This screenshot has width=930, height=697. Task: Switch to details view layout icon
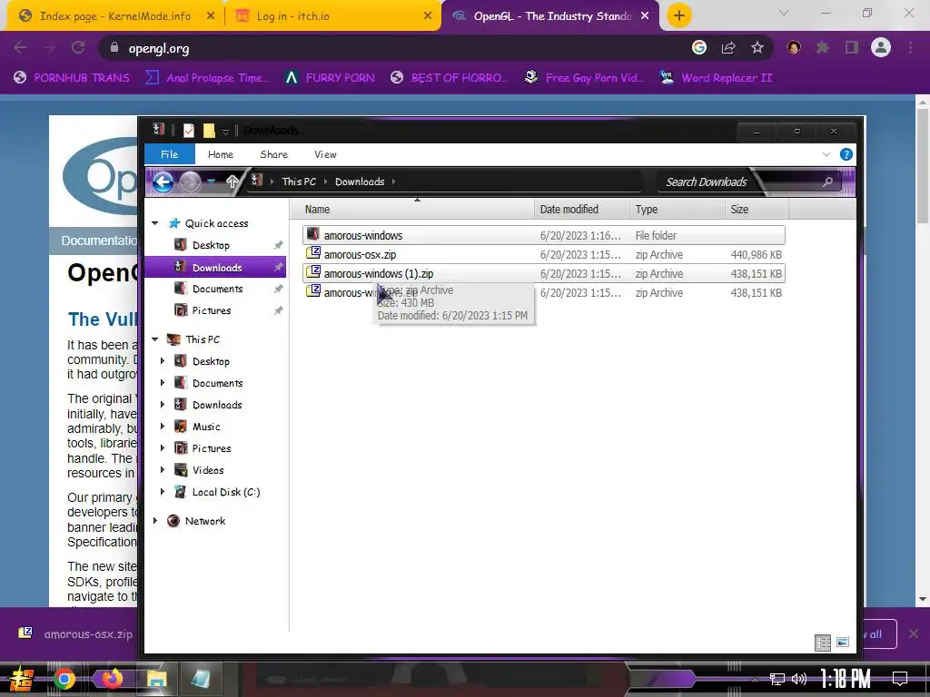click(823, 643)
